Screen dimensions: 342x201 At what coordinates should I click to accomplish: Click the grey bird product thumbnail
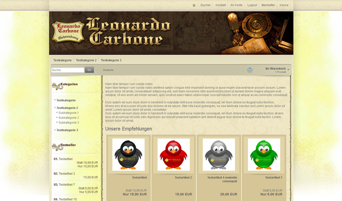tap(219, 155)
